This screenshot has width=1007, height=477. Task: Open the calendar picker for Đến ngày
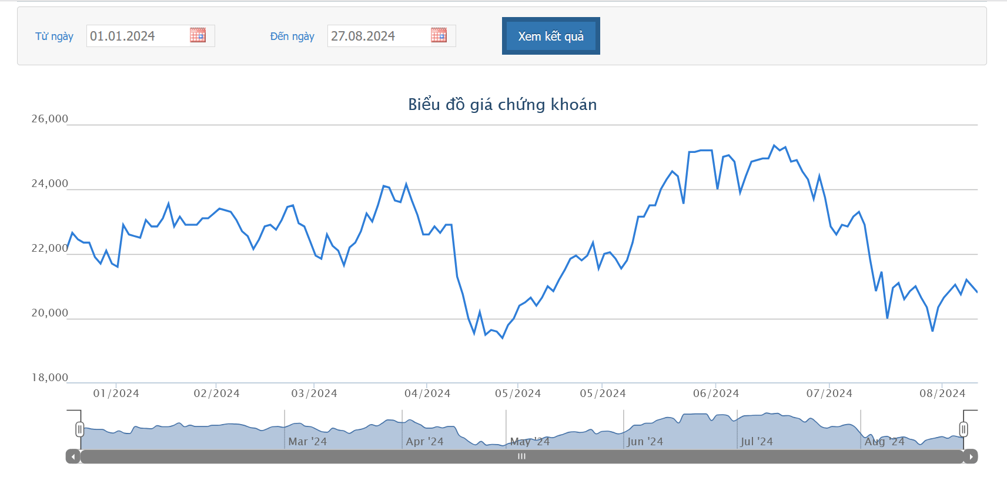click(x=439, y=35)
